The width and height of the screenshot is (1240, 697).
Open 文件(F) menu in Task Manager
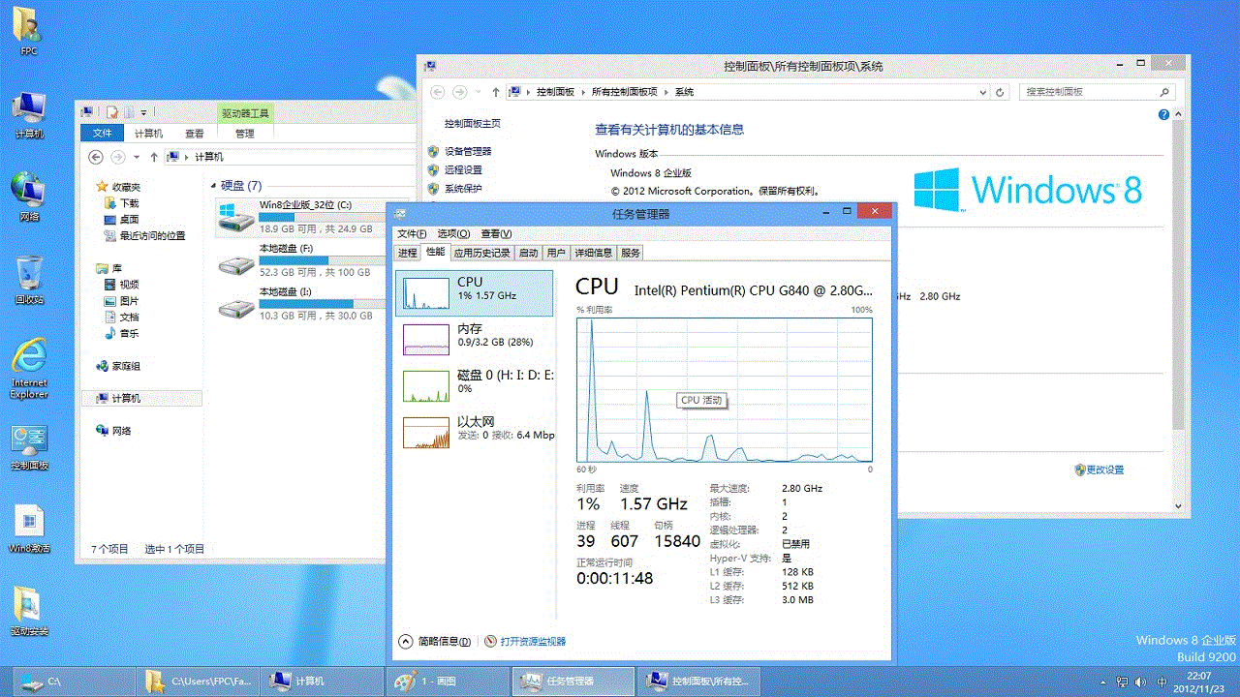point(412,233)
